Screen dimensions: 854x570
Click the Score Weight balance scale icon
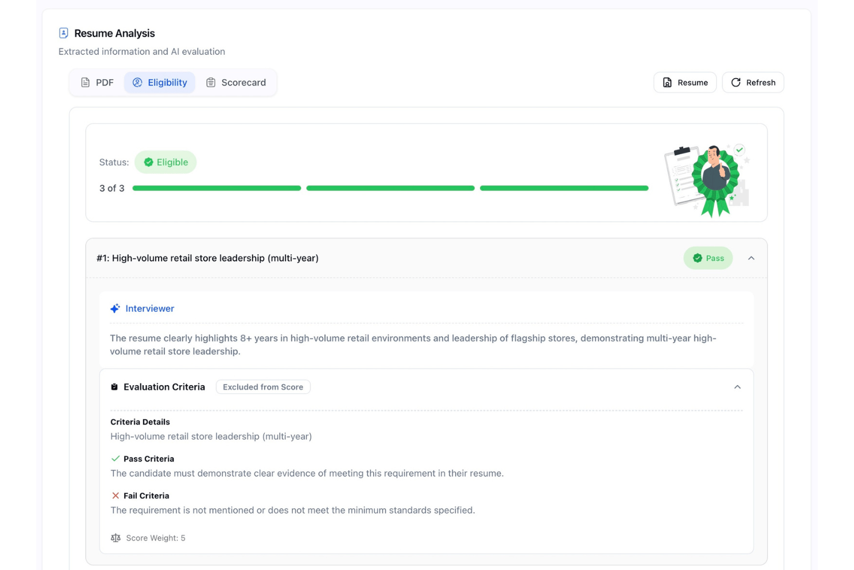point(115,538)
